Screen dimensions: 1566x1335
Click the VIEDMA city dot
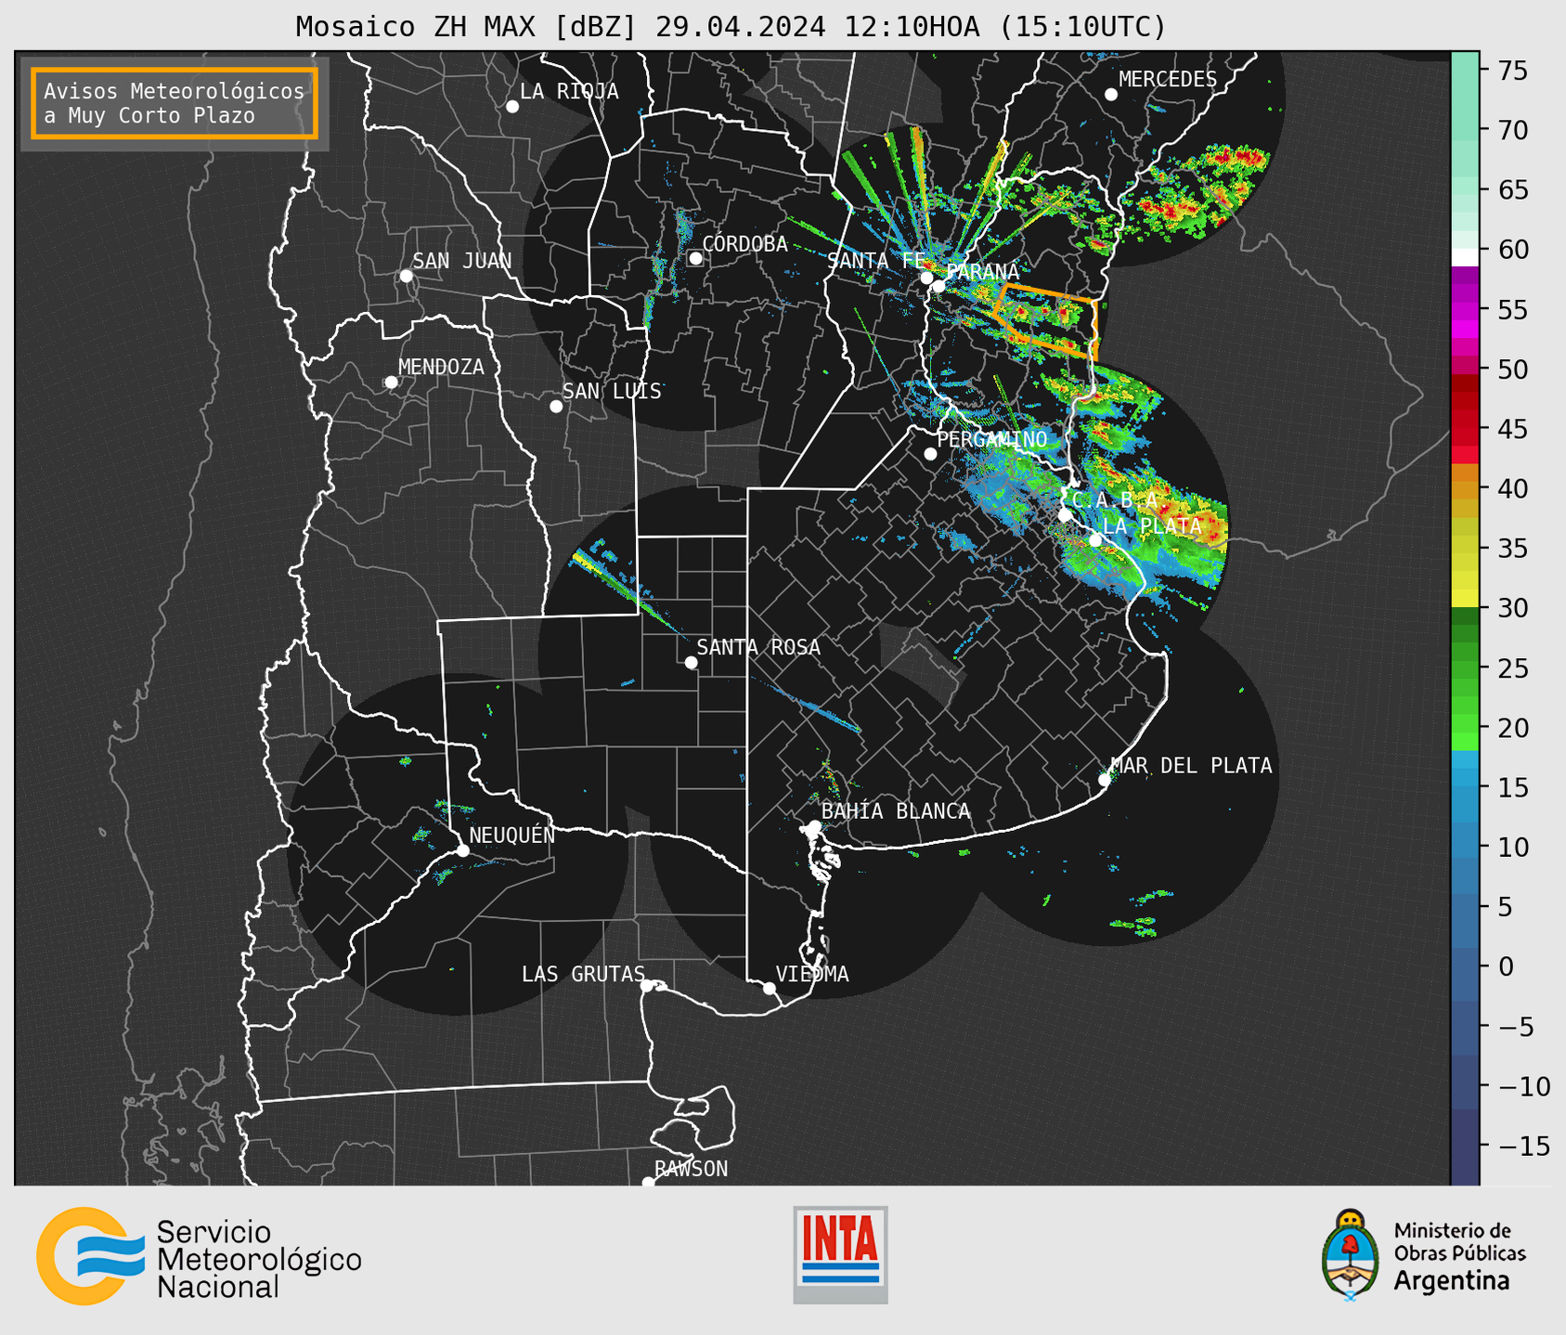pos(769,989)
